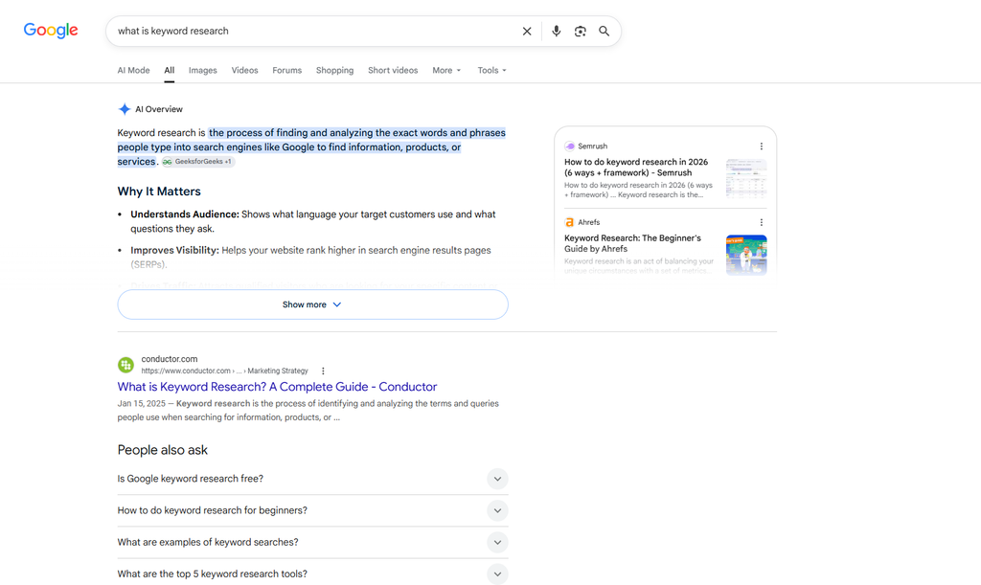
Task: Open Conductor's Complete Guide result link
Action: pos(277,387)
